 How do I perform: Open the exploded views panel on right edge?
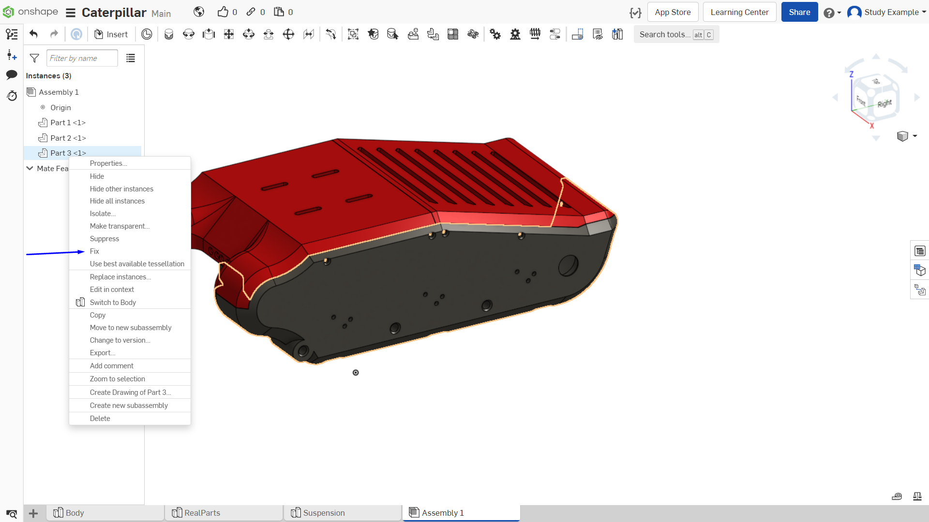[x=920, y=290]
